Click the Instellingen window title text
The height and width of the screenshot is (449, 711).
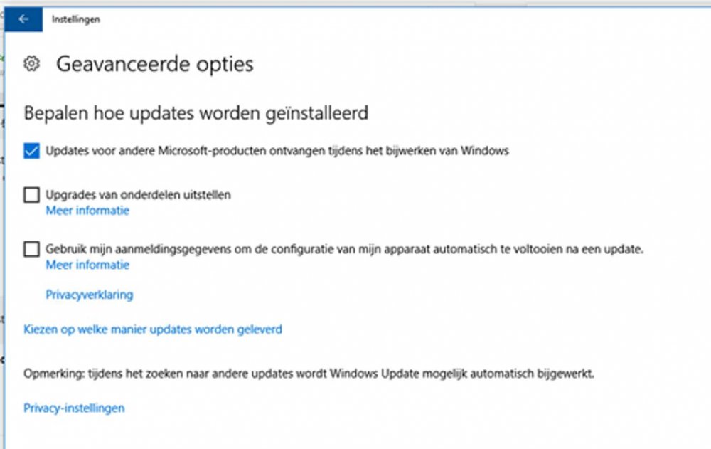point(75,19)
